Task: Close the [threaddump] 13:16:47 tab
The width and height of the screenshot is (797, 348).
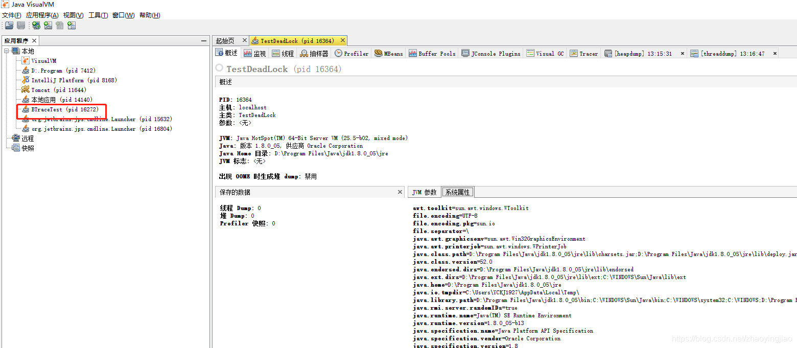Action: coord(775,53)
